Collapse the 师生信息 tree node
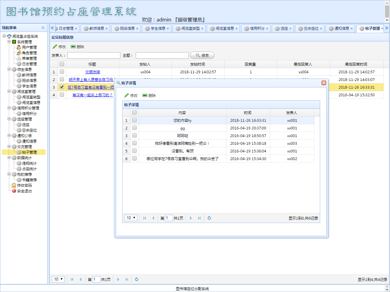Image resolution: width=390 pixels, height=292 pixels. point(9,69)
